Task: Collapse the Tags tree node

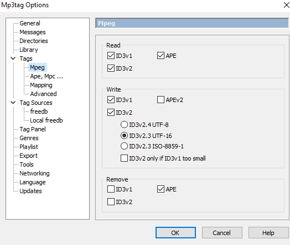Action: click(13, 58)
